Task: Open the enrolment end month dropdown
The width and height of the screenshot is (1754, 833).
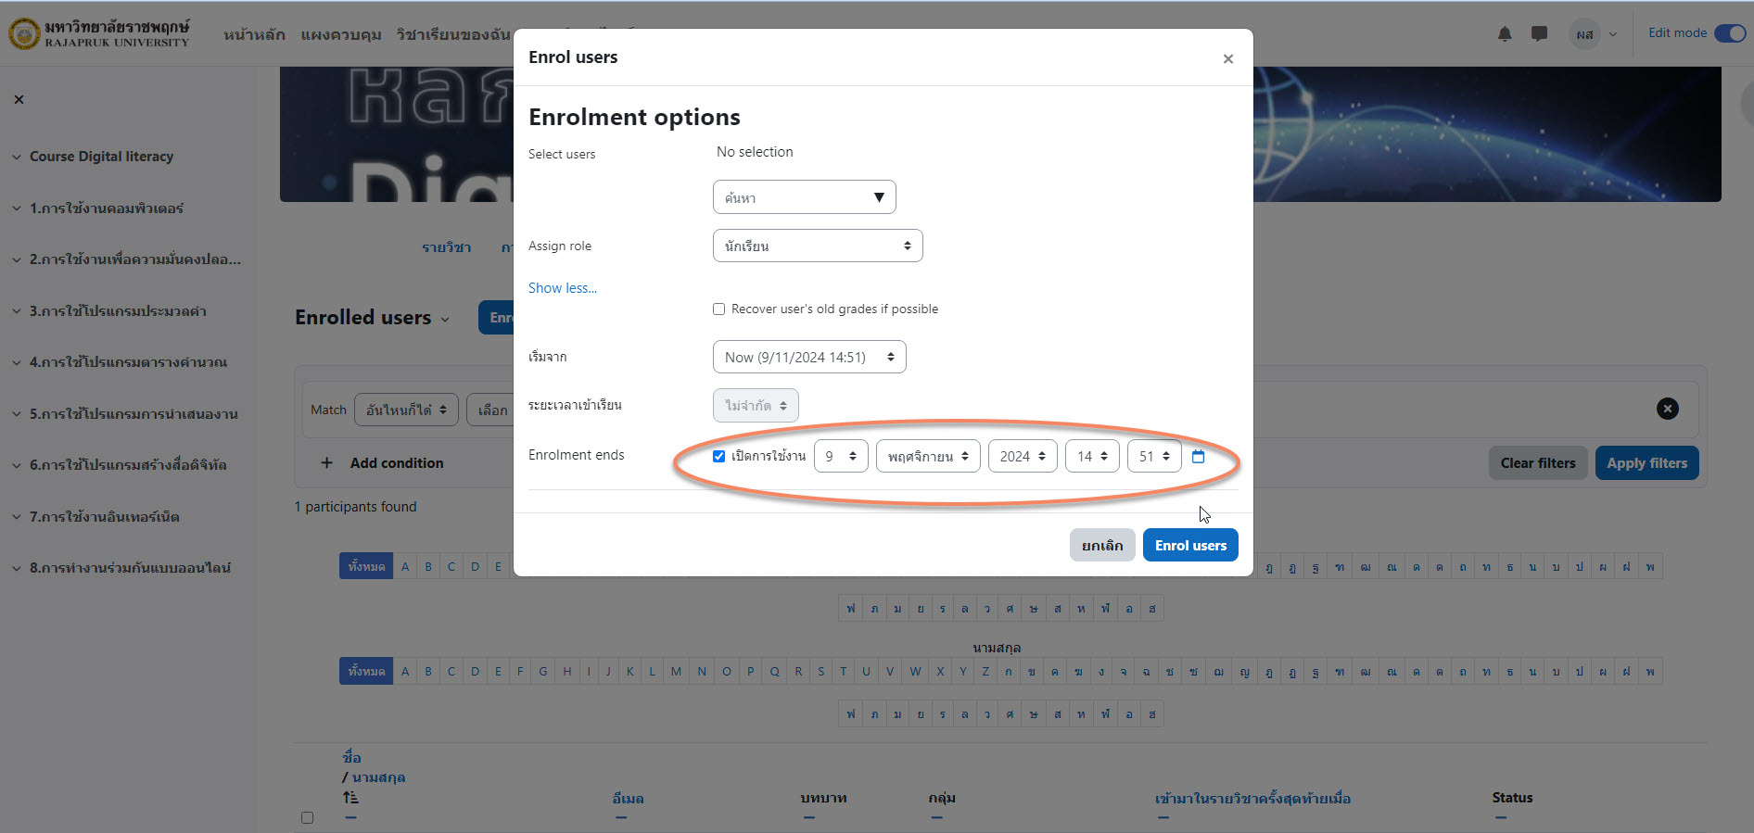Action: click(x=927, y=456)
